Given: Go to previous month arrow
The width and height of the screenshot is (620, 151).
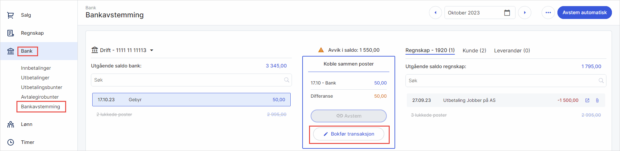Looking at the screenshot, I should pos(435,13).
